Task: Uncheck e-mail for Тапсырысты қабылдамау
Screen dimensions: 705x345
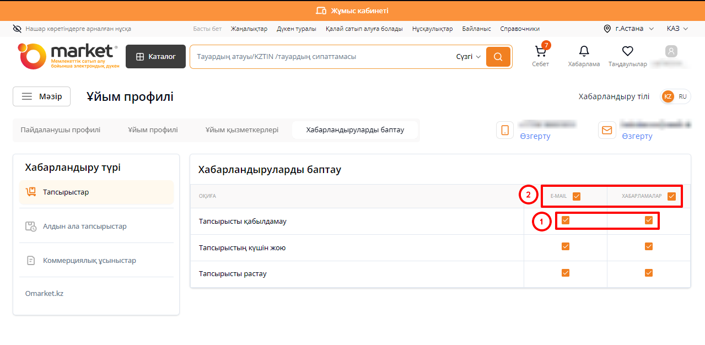Action: 566,221
